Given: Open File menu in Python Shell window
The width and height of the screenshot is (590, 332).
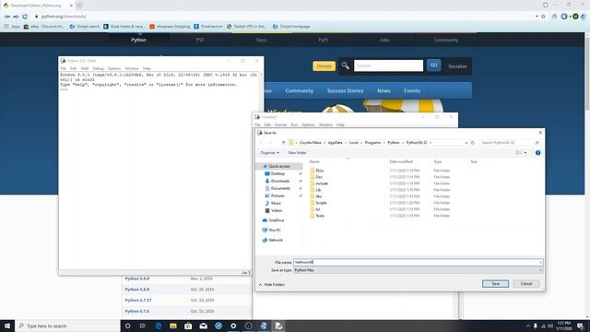Looking at the screenshot, I should click(x=64, y=68).
